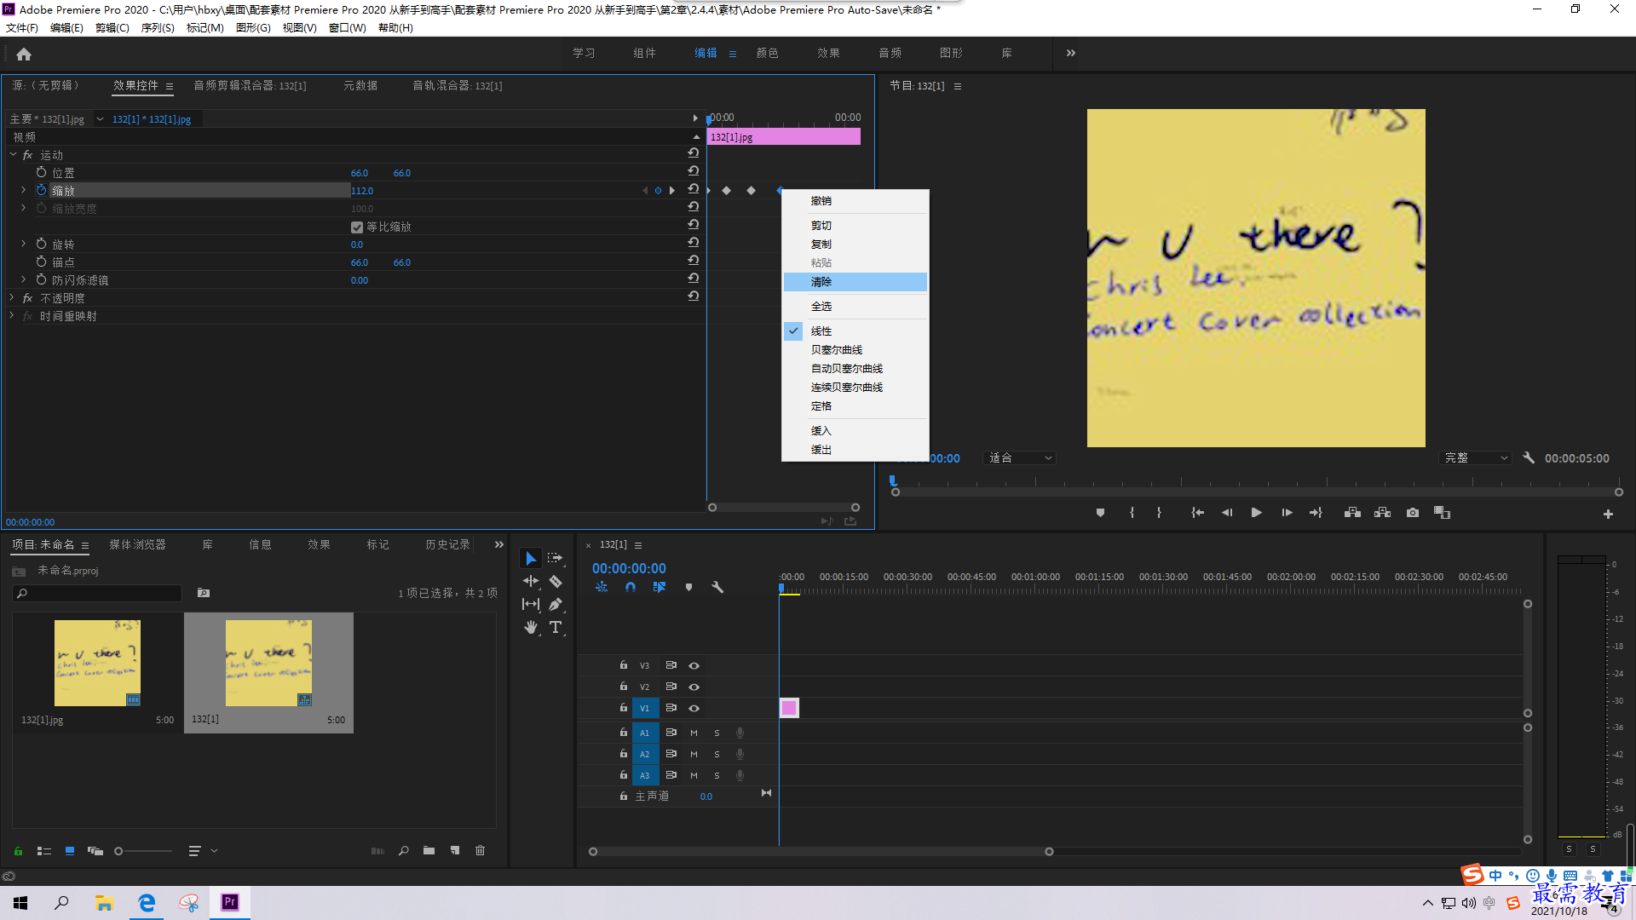Image resolution: width=1636 pixels, height=920 pixels.
Task: Add marker in Program monitor
Action: click(x=1100, y=513)
